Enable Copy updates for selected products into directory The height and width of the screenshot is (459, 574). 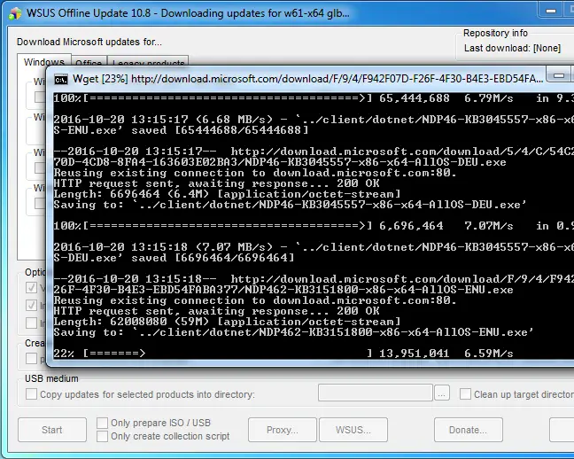(x=31, y=394)
